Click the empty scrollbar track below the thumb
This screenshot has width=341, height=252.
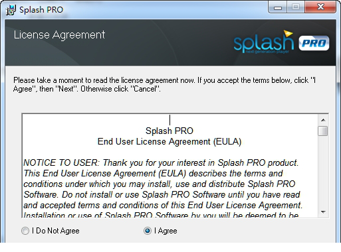(x=323, y=172)
